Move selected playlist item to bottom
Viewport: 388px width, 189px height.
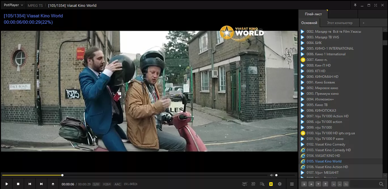[x=326, y=184]
